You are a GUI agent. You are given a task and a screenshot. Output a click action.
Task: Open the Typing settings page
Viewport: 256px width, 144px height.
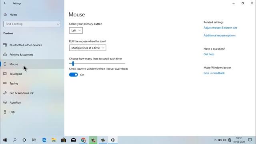(32, 84)
